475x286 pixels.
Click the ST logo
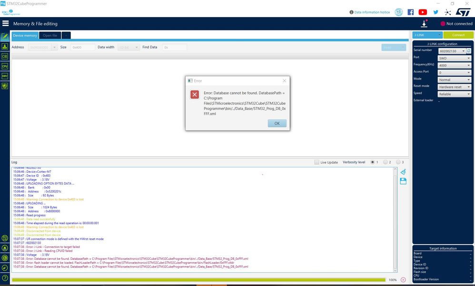click(x=463, y=12)
